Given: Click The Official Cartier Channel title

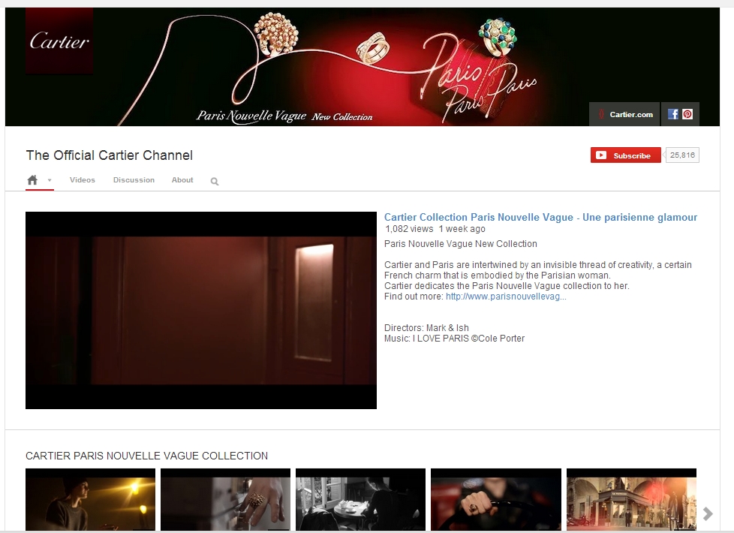Looking at the screenshot, I should click(x=109, y=155).
